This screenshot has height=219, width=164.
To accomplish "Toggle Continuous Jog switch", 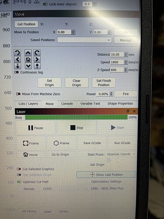I will coord(17,72).
